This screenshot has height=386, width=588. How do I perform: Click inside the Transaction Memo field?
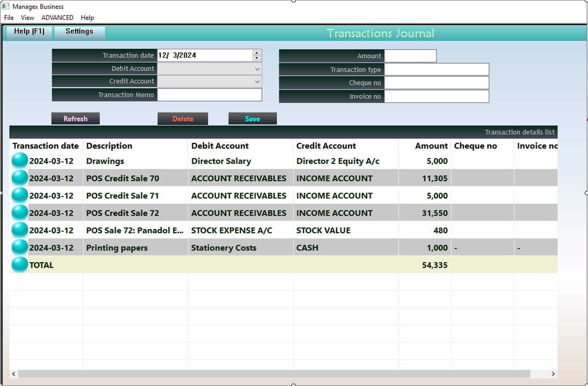209,94
